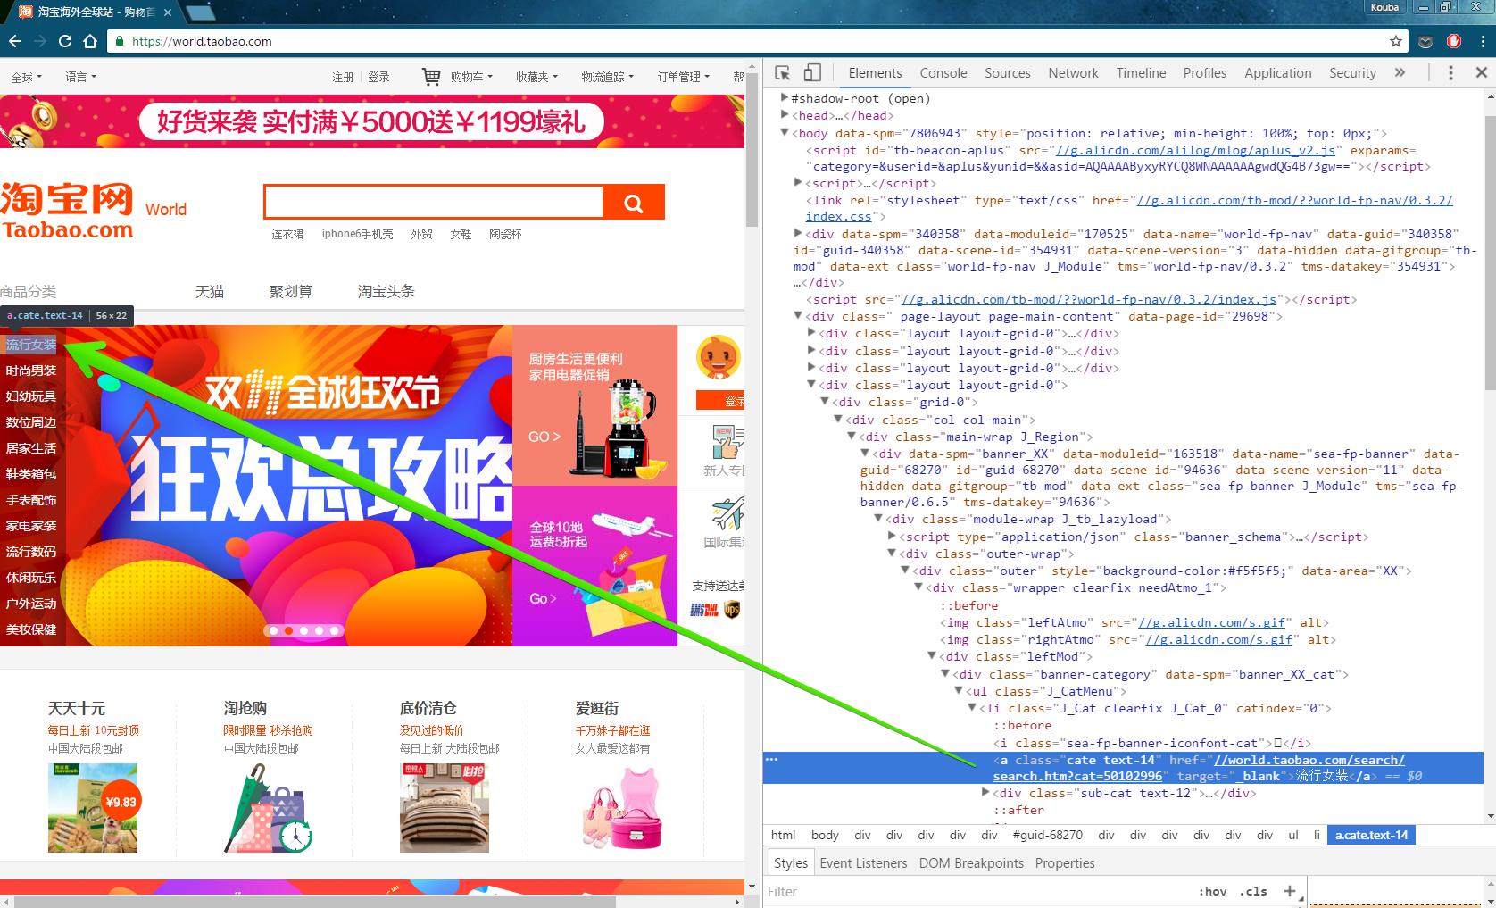Expand the banner_schema script node
Viewport: 1496px width, 908px height.
tap(892, 537)
